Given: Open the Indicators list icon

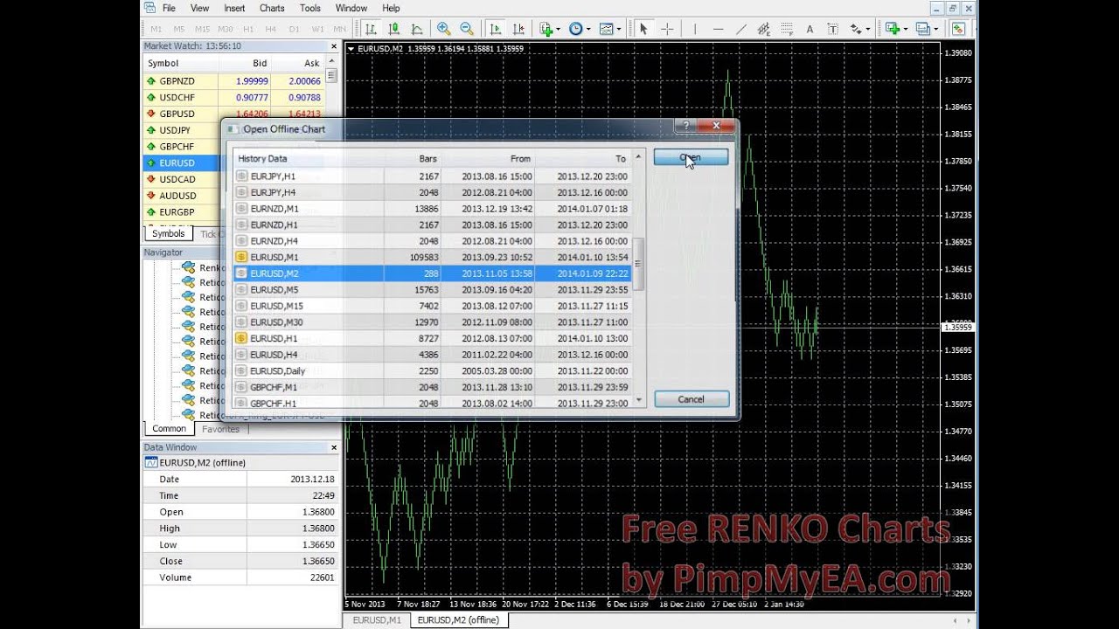Looking at the screenshot, I should (547, 29).
